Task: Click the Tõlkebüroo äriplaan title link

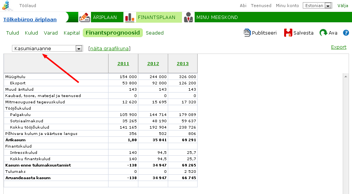Action: click(x=30, y=20)
